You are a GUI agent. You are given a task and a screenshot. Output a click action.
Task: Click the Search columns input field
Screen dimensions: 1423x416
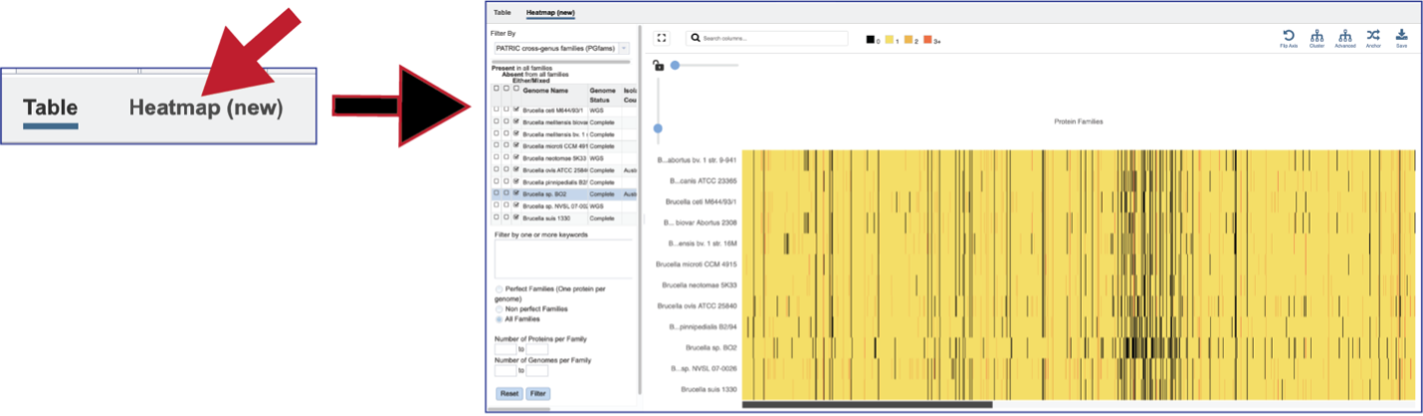point(766,38)
